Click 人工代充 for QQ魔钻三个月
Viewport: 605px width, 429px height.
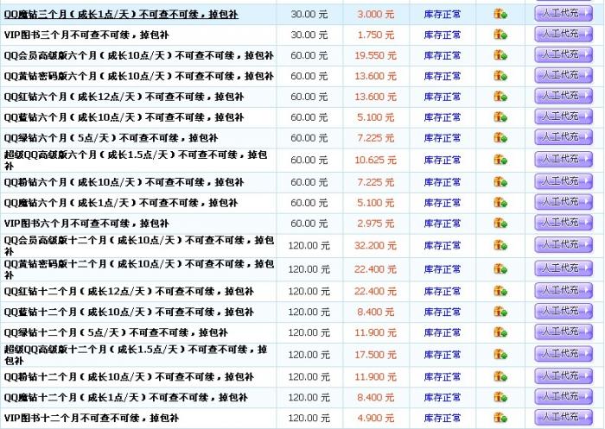[x=564, y=14]
